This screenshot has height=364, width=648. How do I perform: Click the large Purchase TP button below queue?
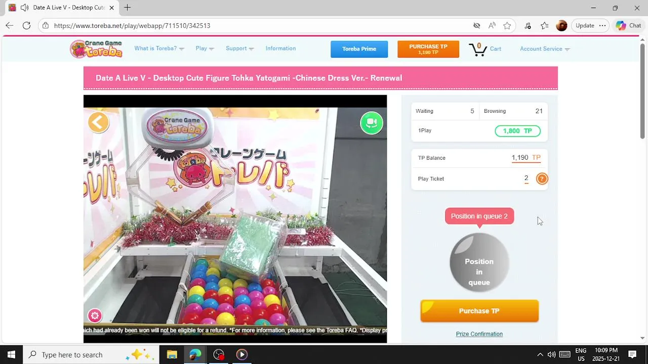coord(479,311)
